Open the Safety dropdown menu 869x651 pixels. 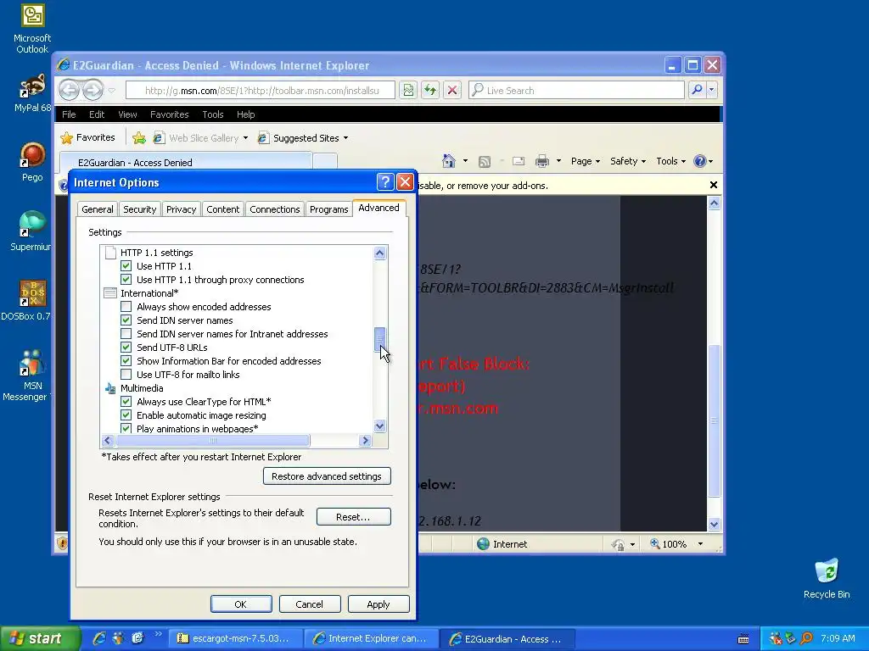(628, 161)
